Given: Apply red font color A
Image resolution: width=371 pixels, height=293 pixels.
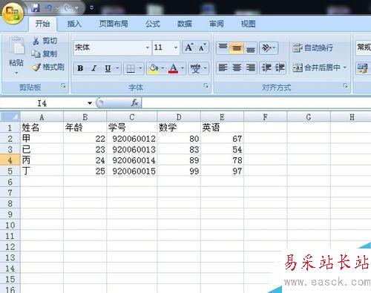Looking at the screenshot, I should pos(174,68).
